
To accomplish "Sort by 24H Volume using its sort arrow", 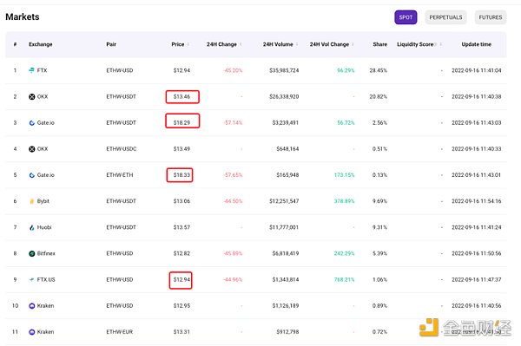I will [297, 44].
